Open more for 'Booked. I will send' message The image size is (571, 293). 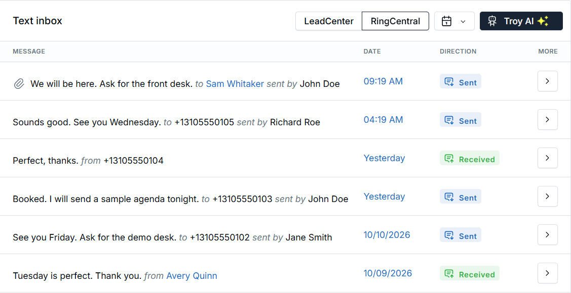547,196
